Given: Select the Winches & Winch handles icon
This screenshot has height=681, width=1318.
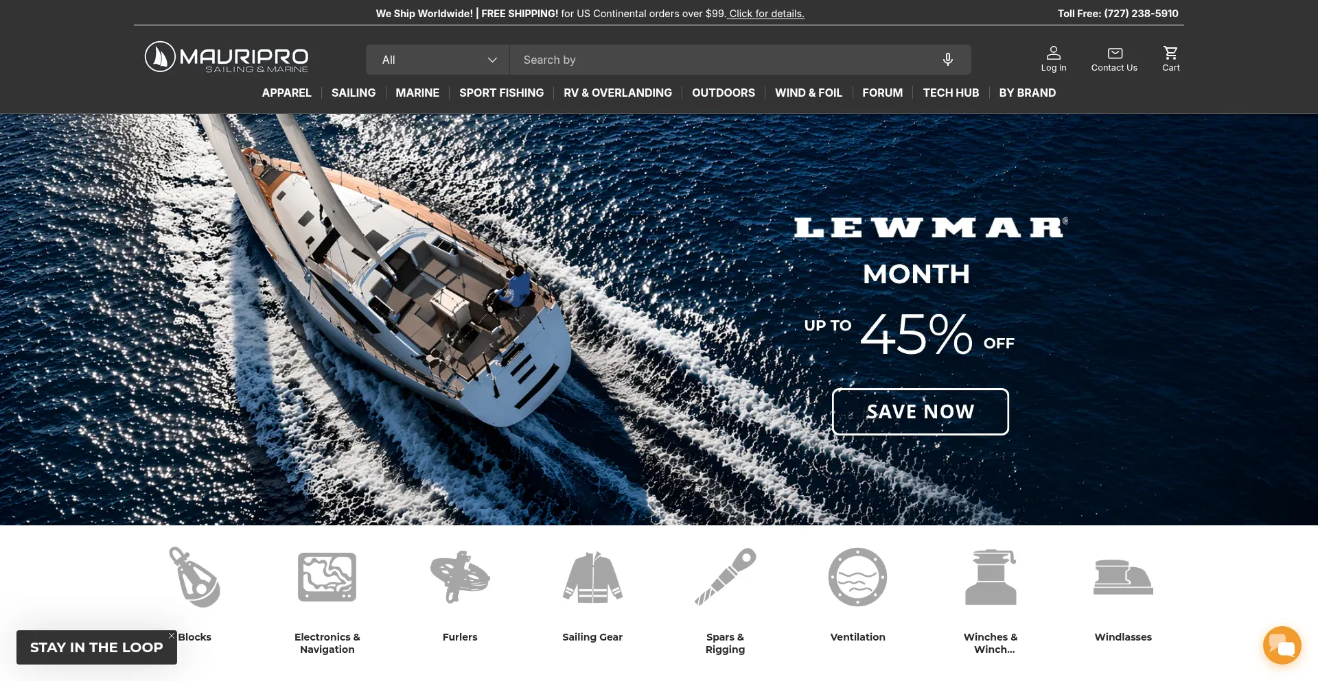Looking at the screenshot, I should point(991,577).
